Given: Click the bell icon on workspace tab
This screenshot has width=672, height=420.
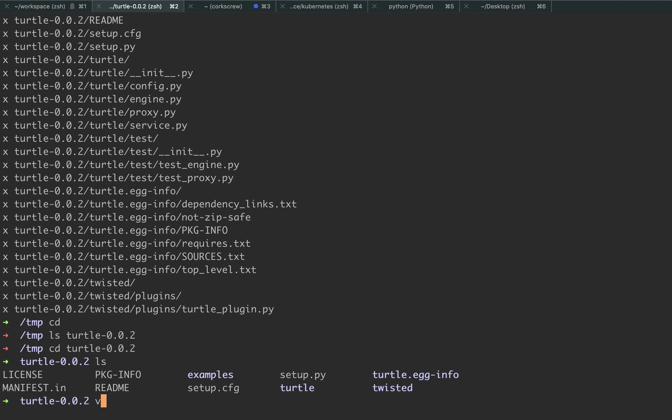Looking at the screenshot, I should [x=72, y=6].
